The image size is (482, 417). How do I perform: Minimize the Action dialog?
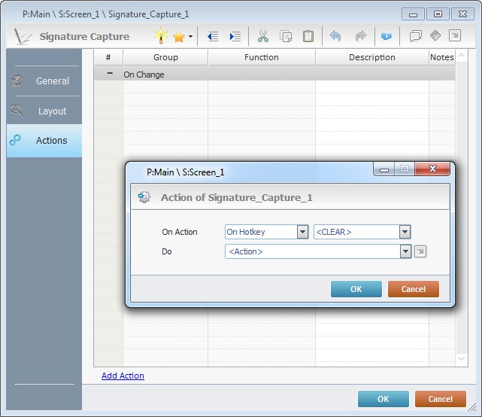(383, 169)
